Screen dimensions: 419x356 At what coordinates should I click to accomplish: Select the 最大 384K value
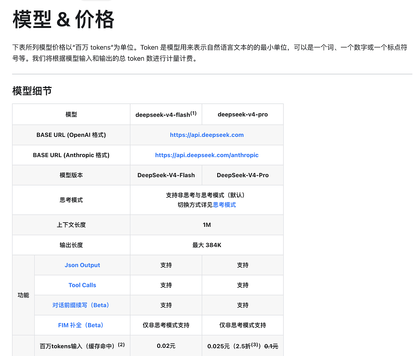click(206, 245)
